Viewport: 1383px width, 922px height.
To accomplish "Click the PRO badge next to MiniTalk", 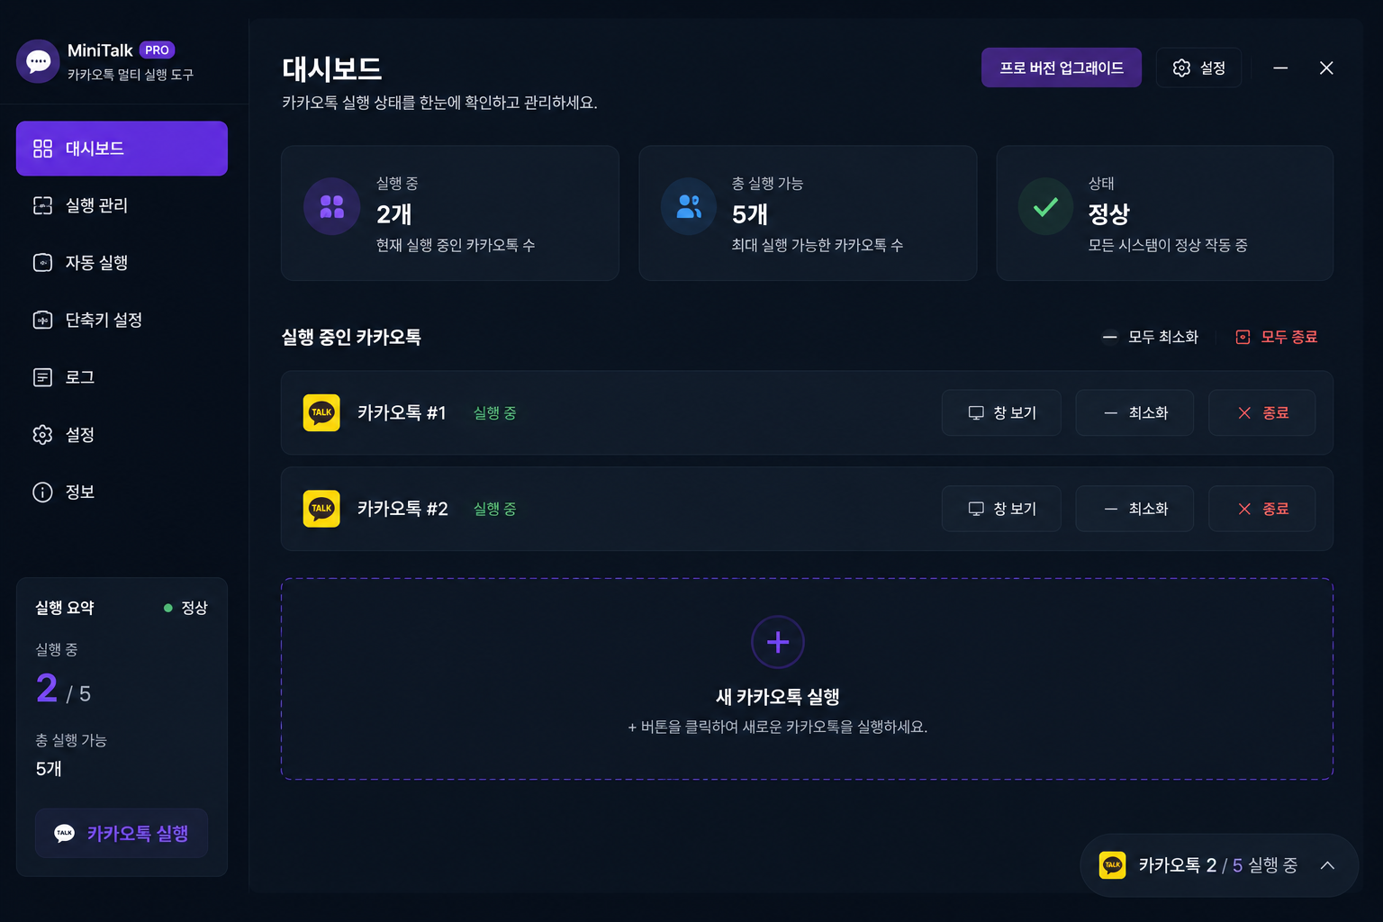I will coord(157,50).
